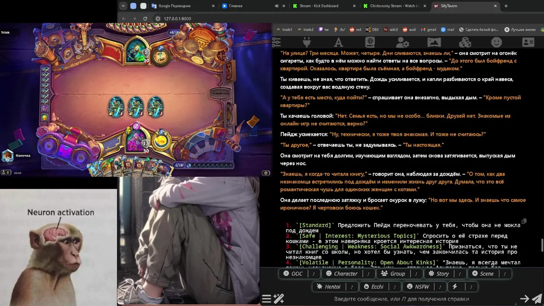The width and height of the screenshot is (544, 306).
Task: Open the Story button options ellipsis
Action: (460, 274)
